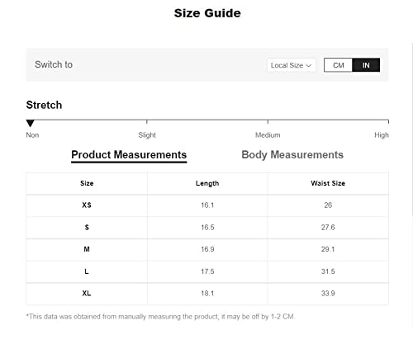Viewport: 413px width, 344px height.
Task: Set stretch slider to High
Action: click(x=382, y=134)
